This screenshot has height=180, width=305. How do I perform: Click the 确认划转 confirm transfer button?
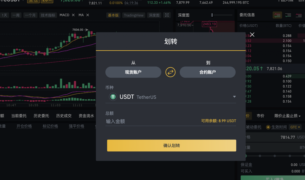(171, 145)
